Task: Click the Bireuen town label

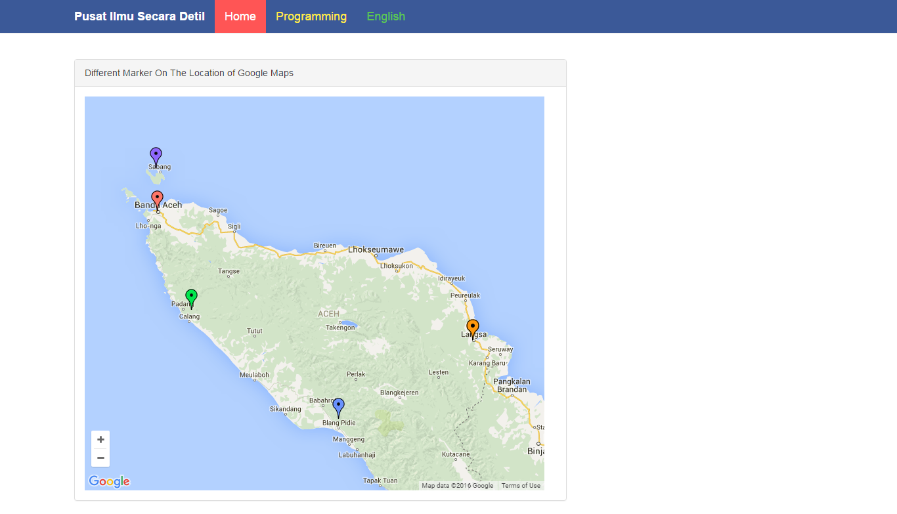Action: 324,246
